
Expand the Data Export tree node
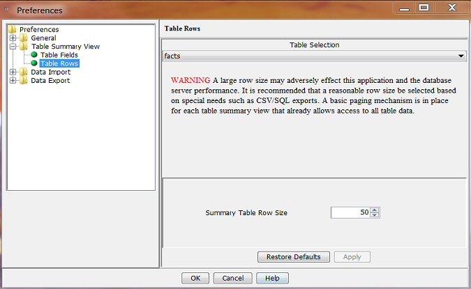[x=13, y=80]
